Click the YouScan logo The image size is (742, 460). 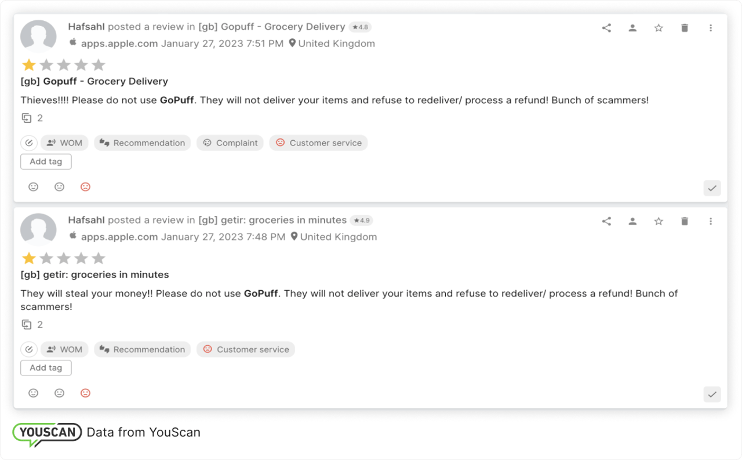[48, 433]
